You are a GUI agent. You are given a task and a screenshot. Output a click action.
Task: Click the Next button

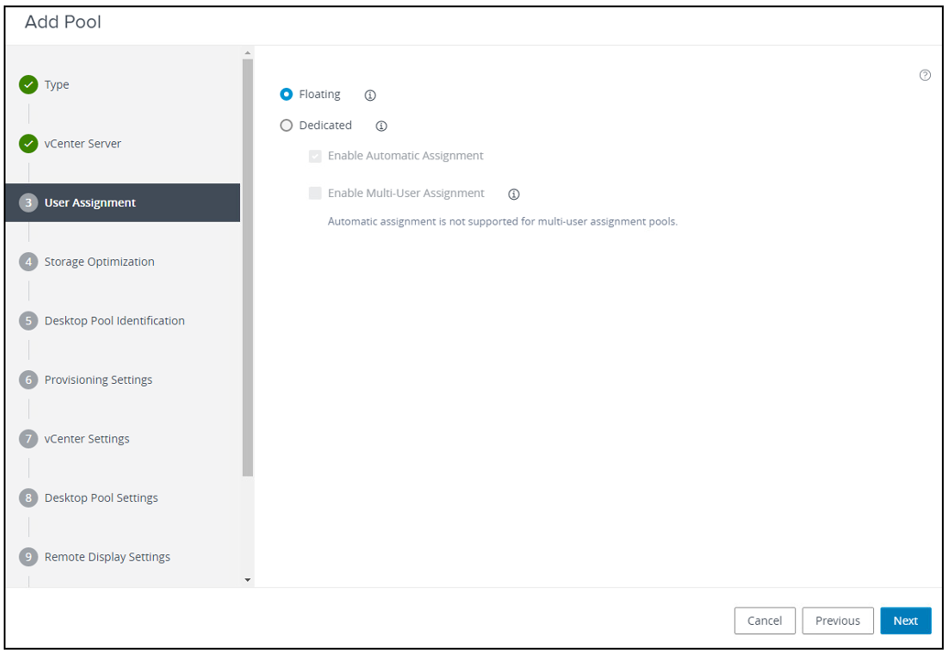[x=905, y=620]
